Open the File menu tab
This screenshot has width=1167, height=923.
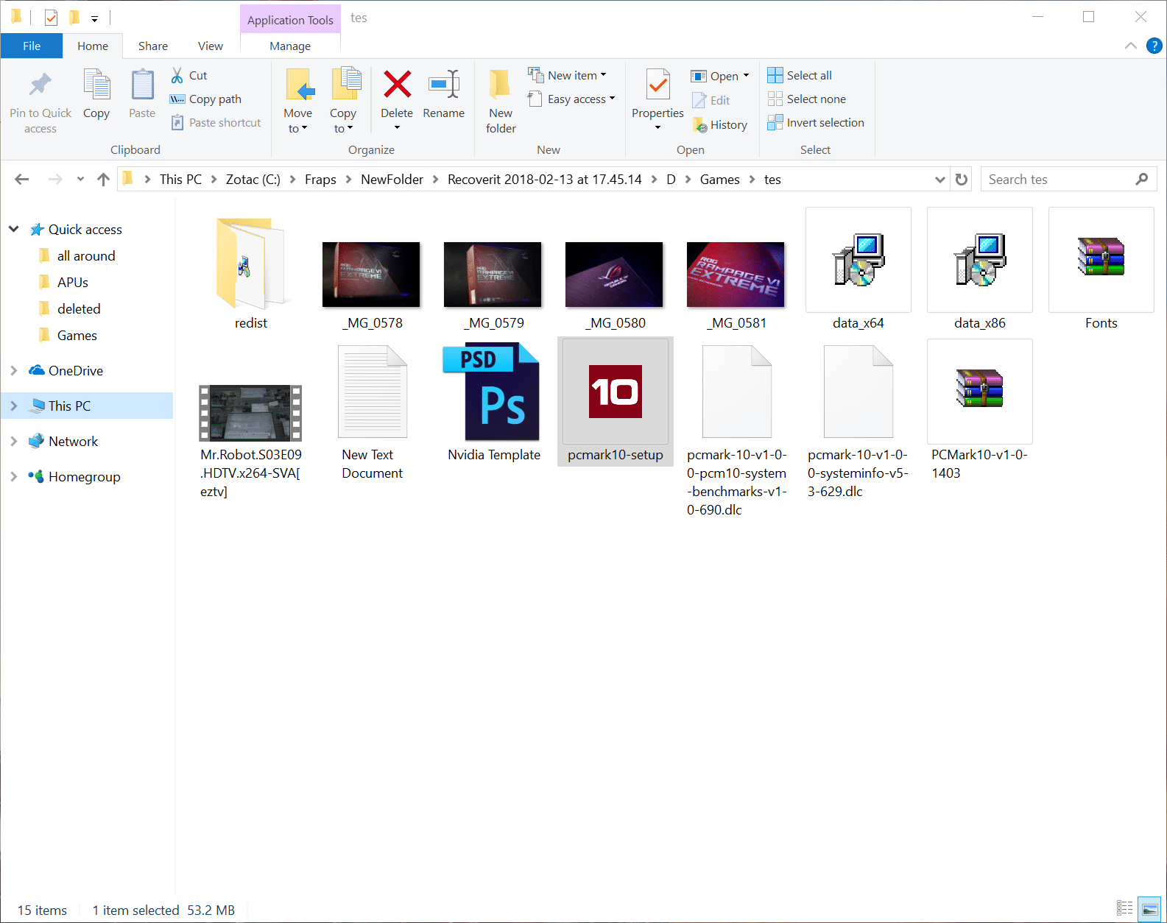32,46
